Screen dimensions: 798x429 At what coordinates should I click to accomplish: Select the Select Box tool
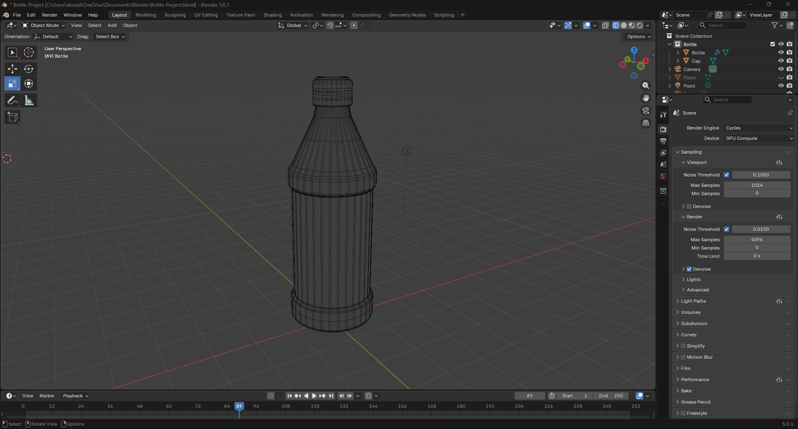click(12, 52)
